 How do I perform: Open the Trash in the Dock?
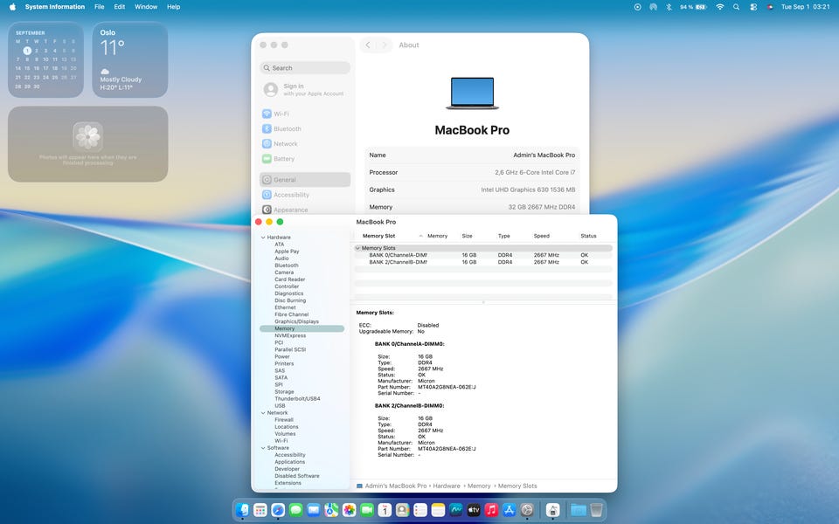pos(596,510)
